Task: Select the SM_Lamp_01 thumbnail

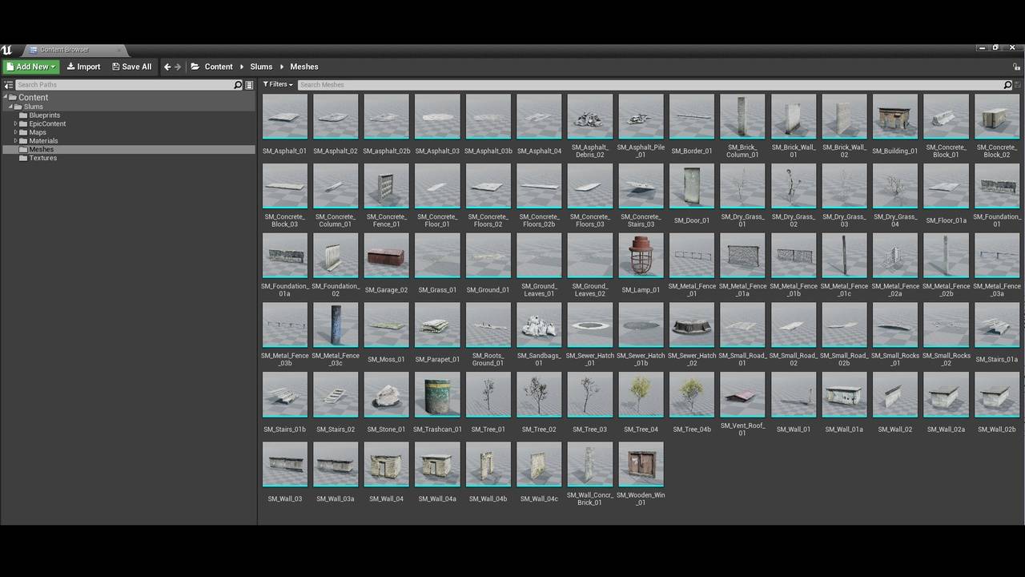Action: pyautogui.click(x=641, y=256)
